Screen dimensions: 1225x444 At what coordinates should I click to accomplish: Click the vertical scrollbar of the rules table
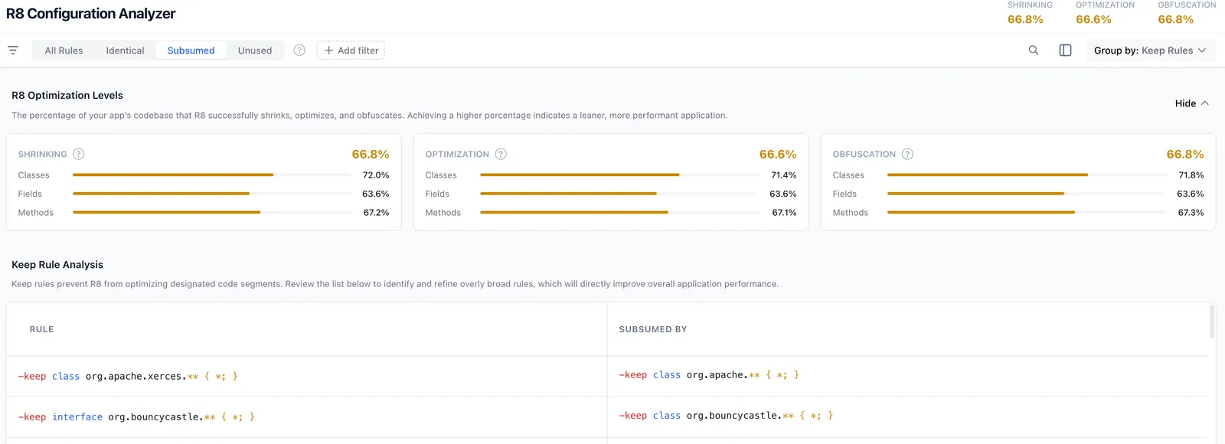point(1212,322)
